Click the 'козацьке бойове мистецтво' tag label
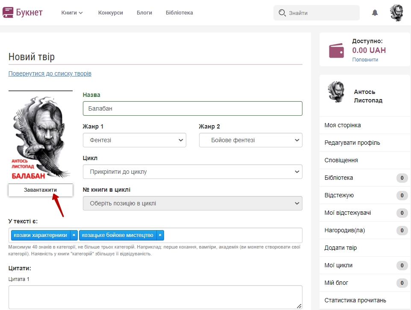This screenshot has width=411, height=310. pyautogui.click(x=117, y=235)
